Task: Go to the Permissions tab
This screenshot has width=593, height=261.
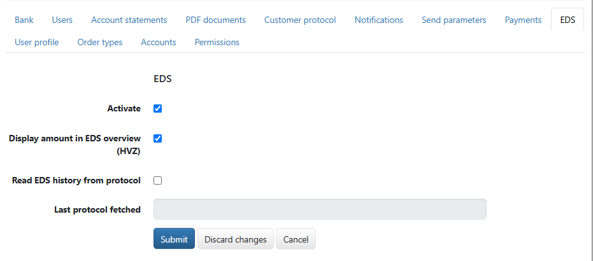Action: click(x=217, y=42)
